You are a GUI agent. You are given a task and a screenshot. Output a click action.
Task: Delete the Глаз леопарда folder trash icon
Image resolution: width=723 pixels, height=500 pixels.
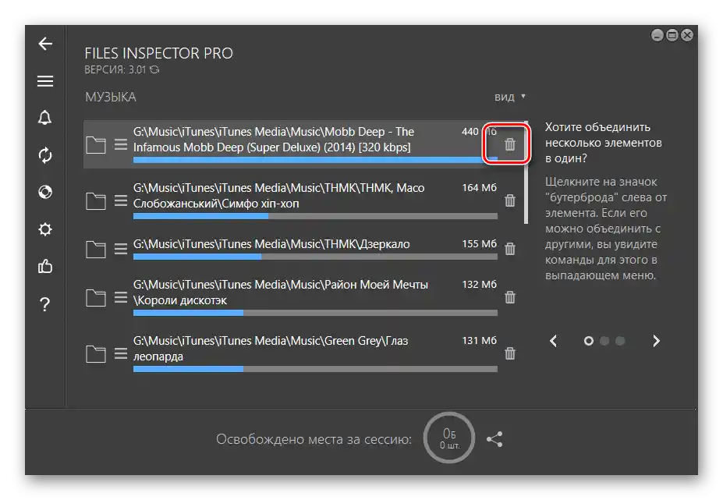509,354
